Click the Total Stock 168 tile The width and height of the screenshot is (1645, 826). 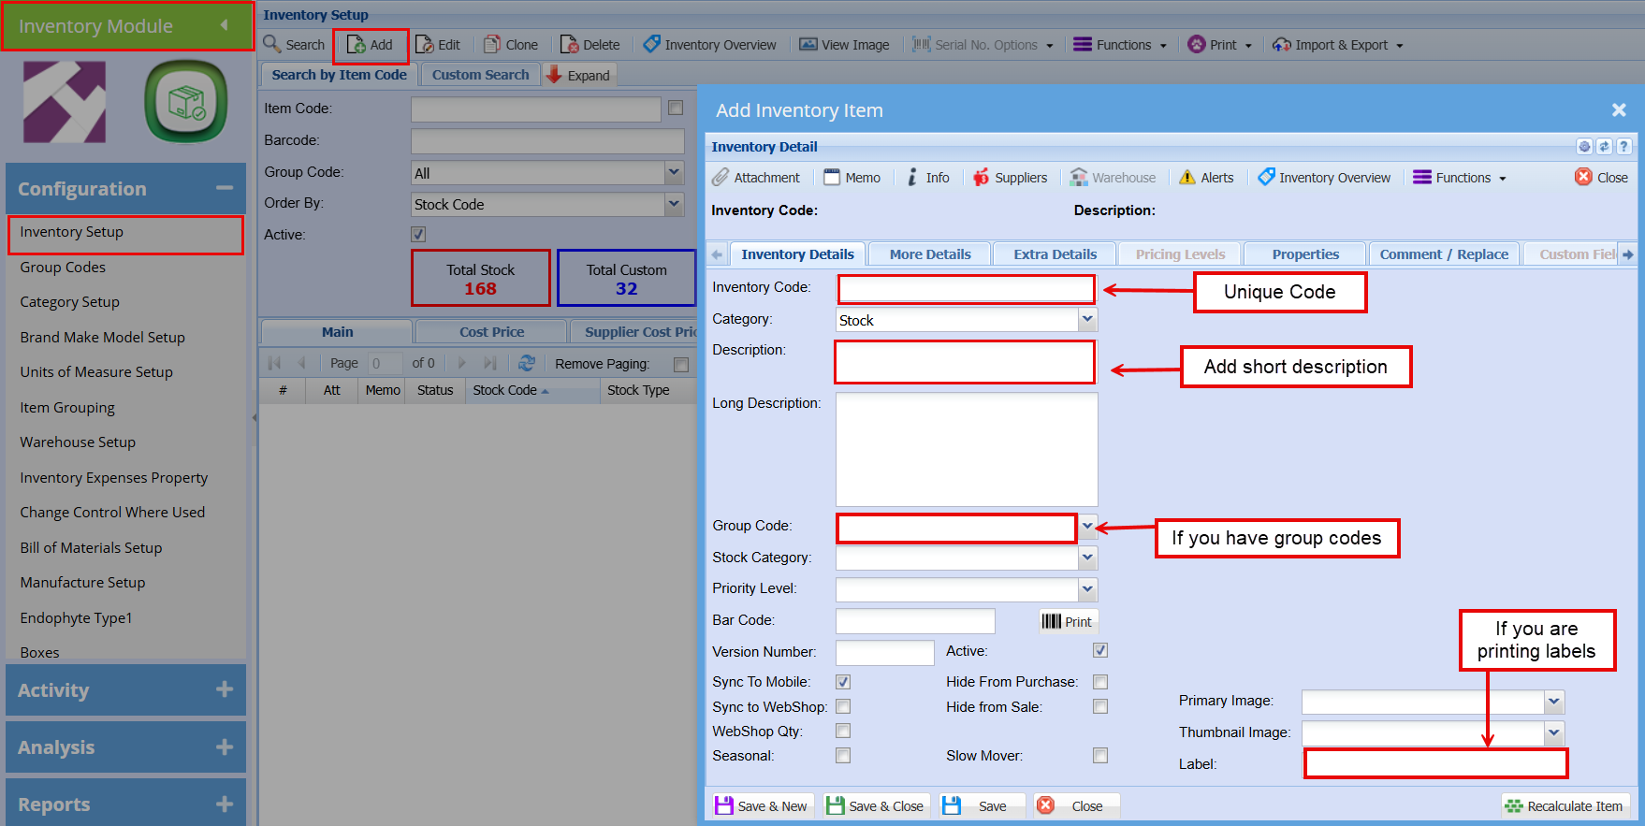tap(480, 279)
